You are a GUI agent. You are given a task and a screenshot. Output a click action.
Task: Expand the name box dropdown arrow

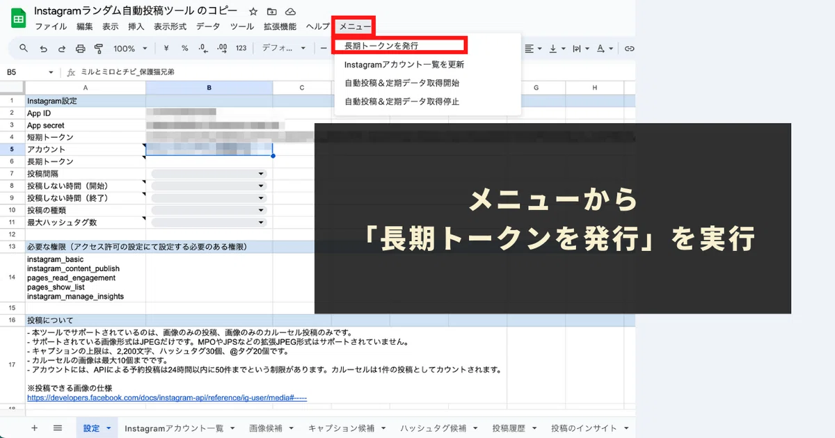[51, 72]
